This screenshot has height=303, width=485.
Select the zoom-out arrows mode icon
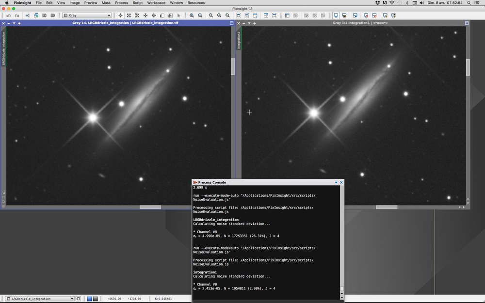(x=137, y=16)
